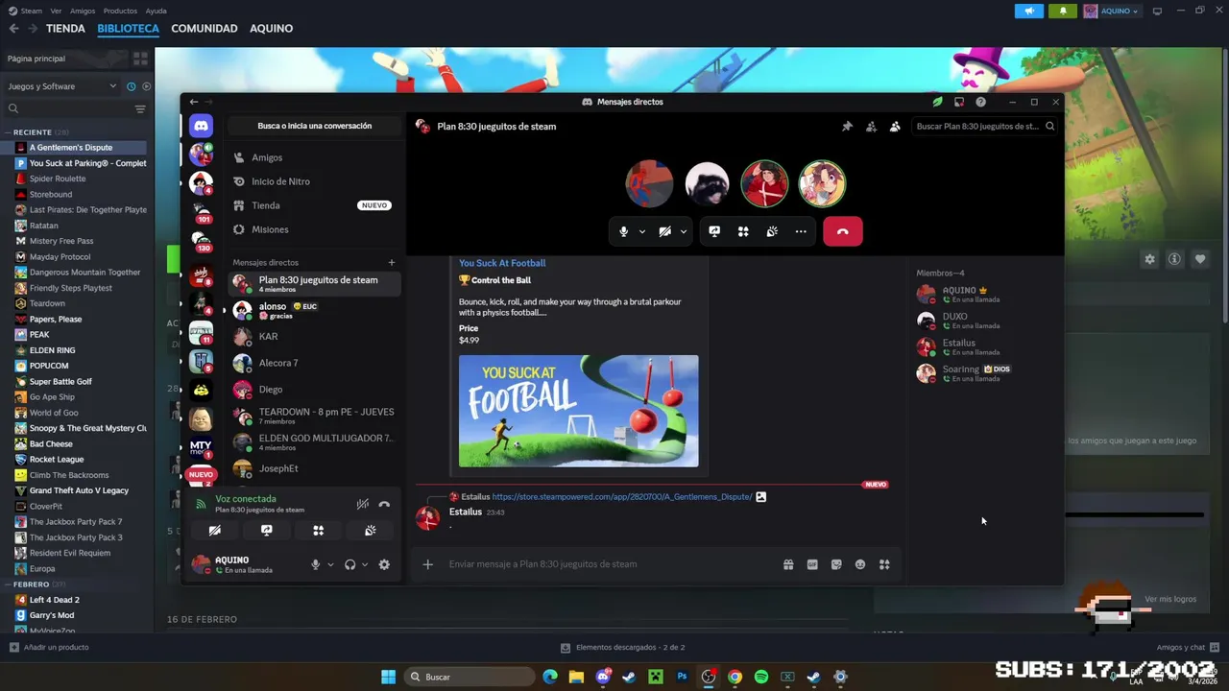Attach file with plus button in message box
Screen dimensions: 1229x691
tap(428, 564)
